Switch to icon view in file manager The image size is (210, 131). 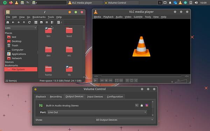(36, 22)
